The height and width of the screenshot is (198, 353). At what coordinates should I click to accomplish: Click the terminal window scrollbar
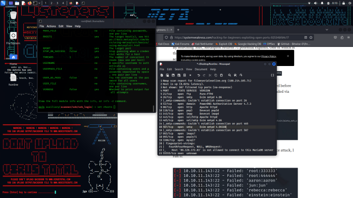coord(154,108)
